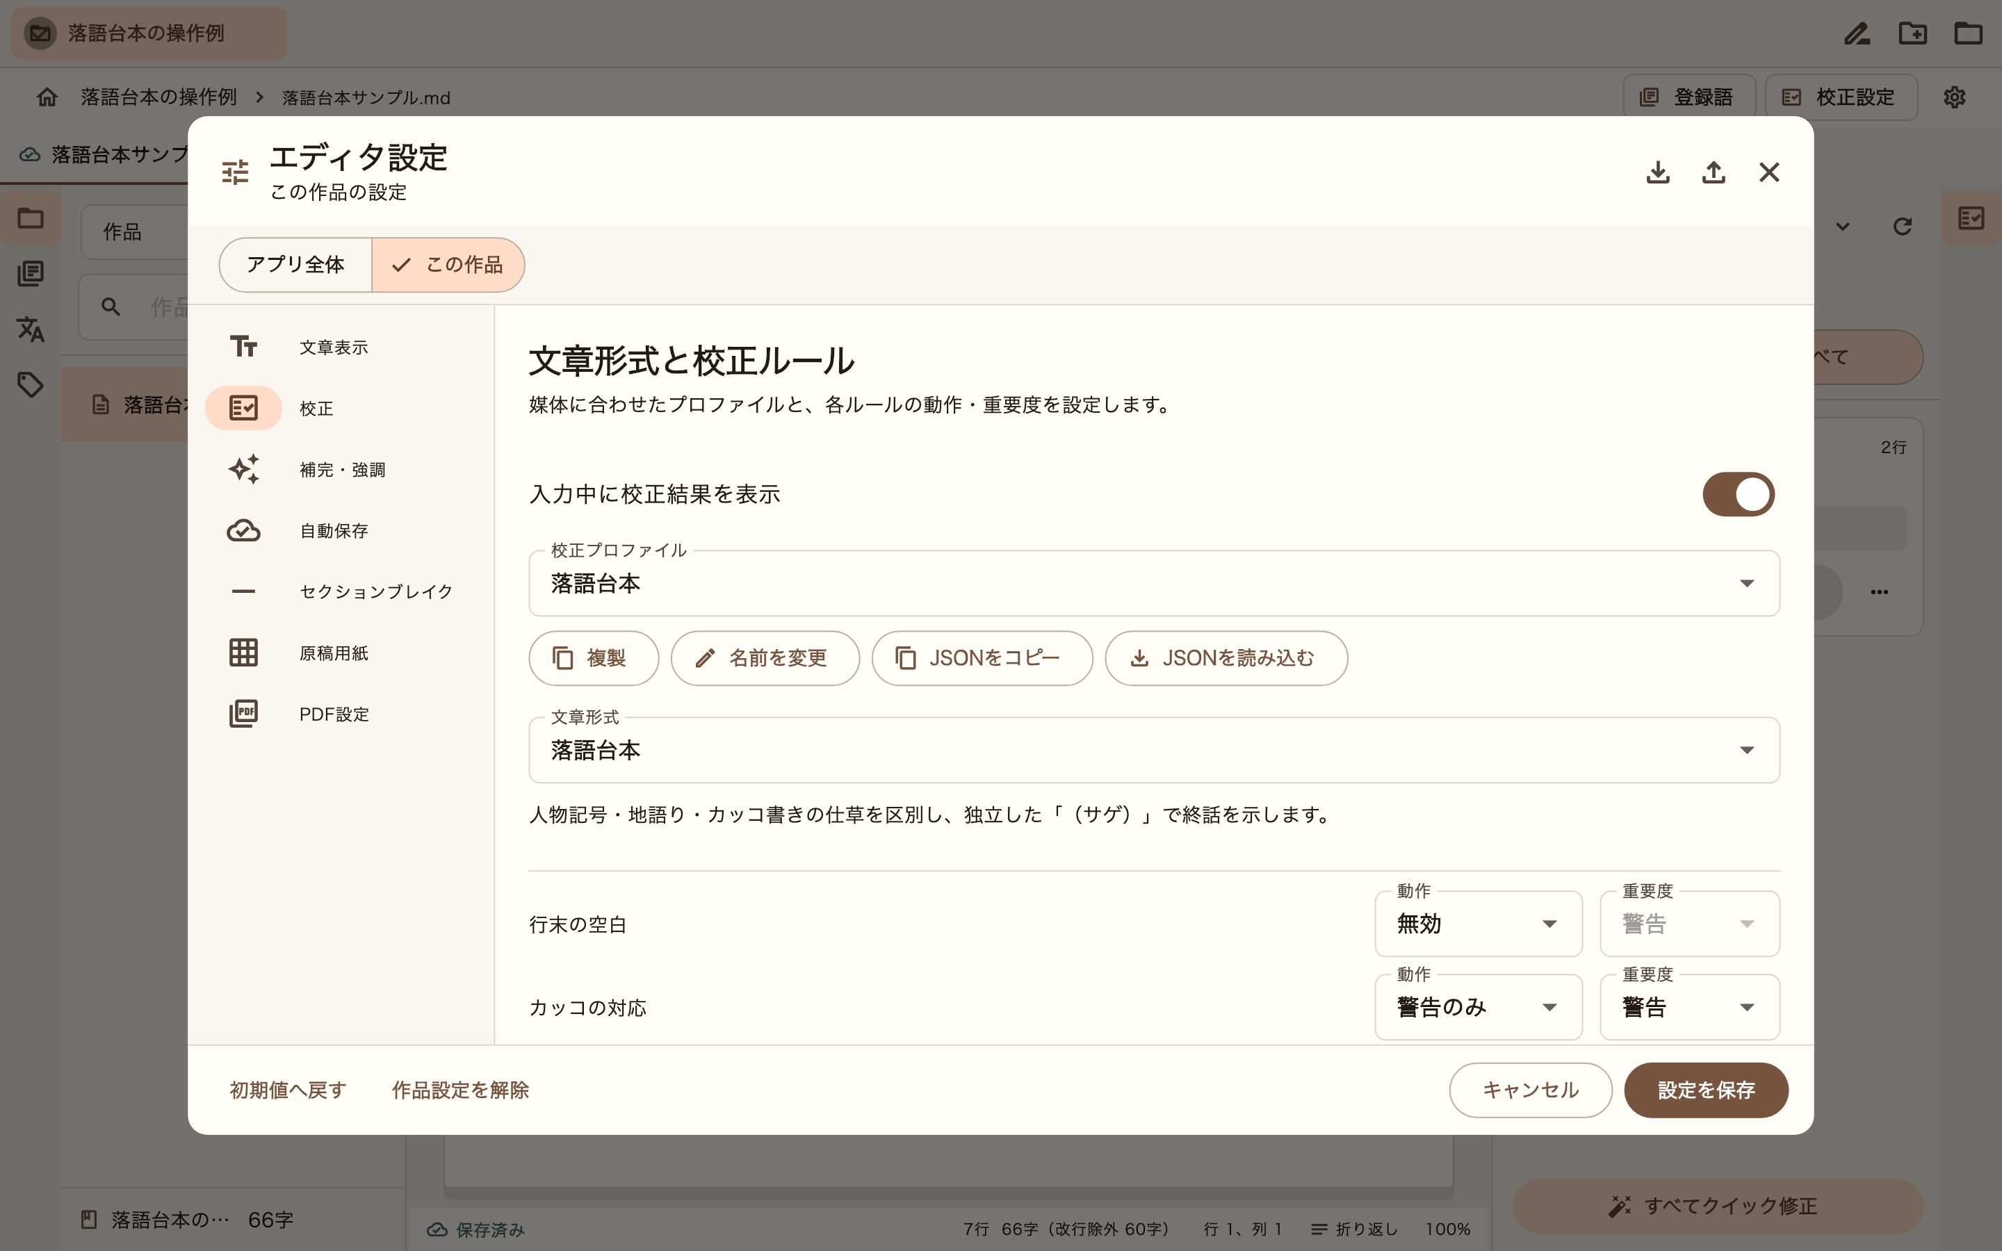Select the 校正 settings section
This screenshot has height=1251, width=2002.
(341, 408)
